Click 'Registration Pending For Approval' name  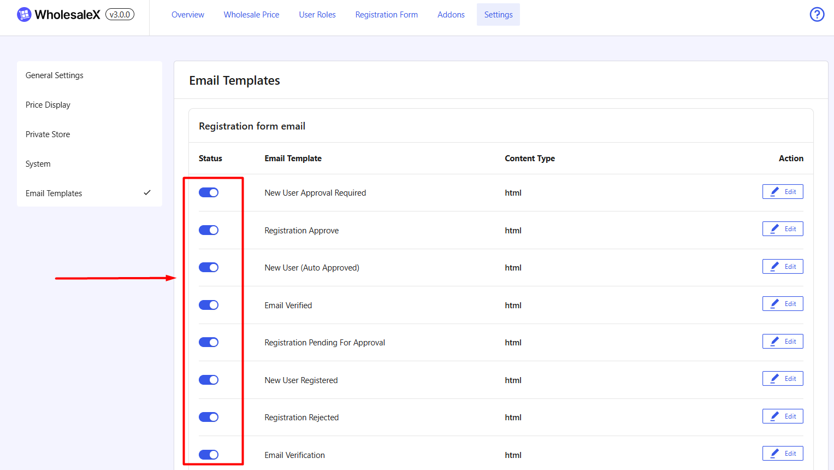324,343
